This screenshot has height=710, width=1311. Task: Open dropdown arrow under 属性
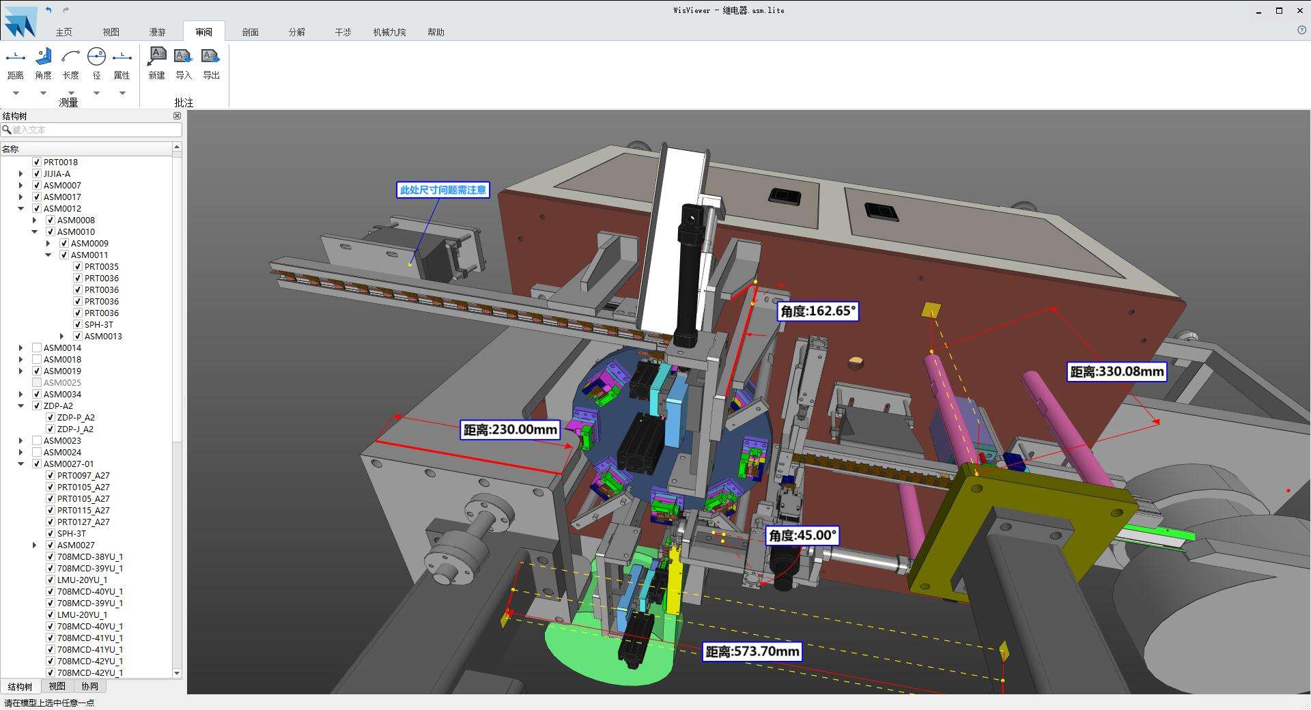(x=122, y=93)
